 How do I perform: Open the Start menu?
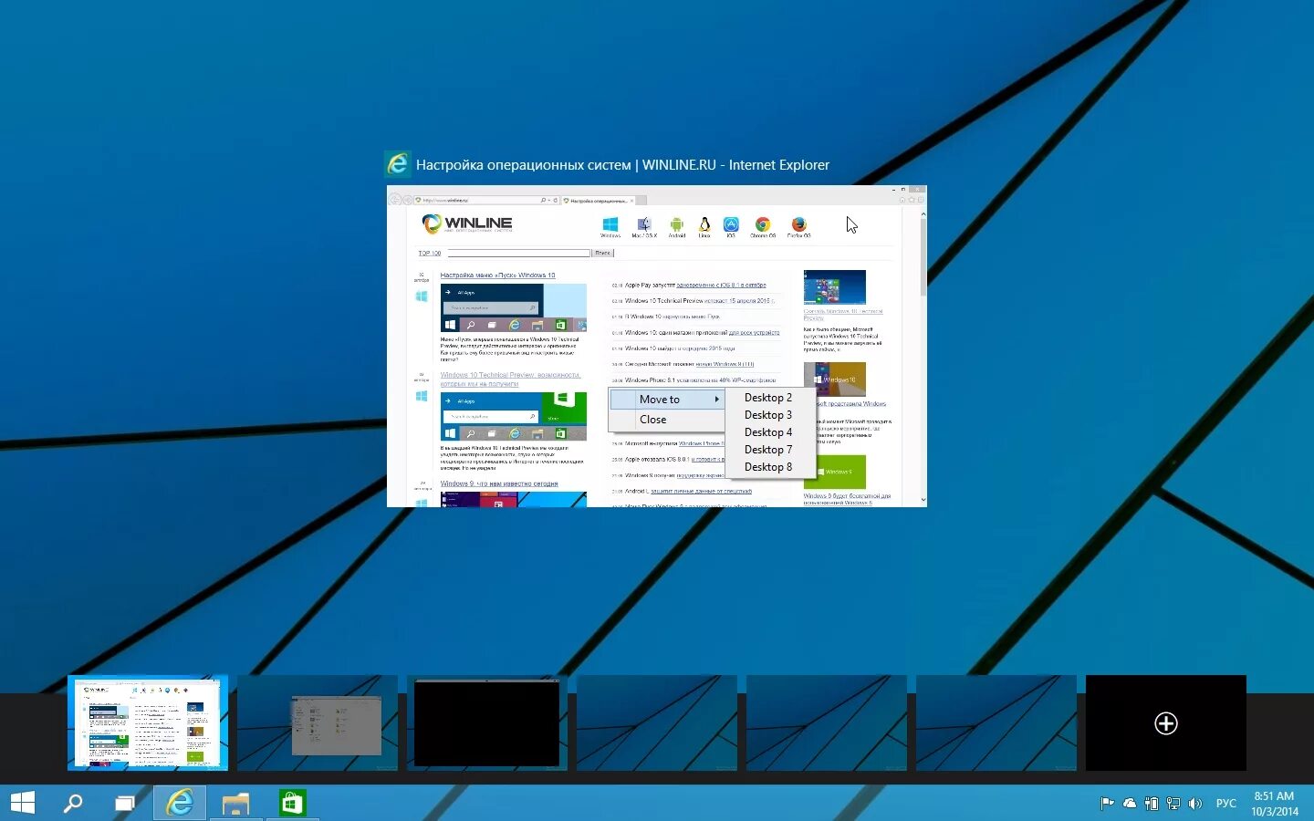coord(22,803)
